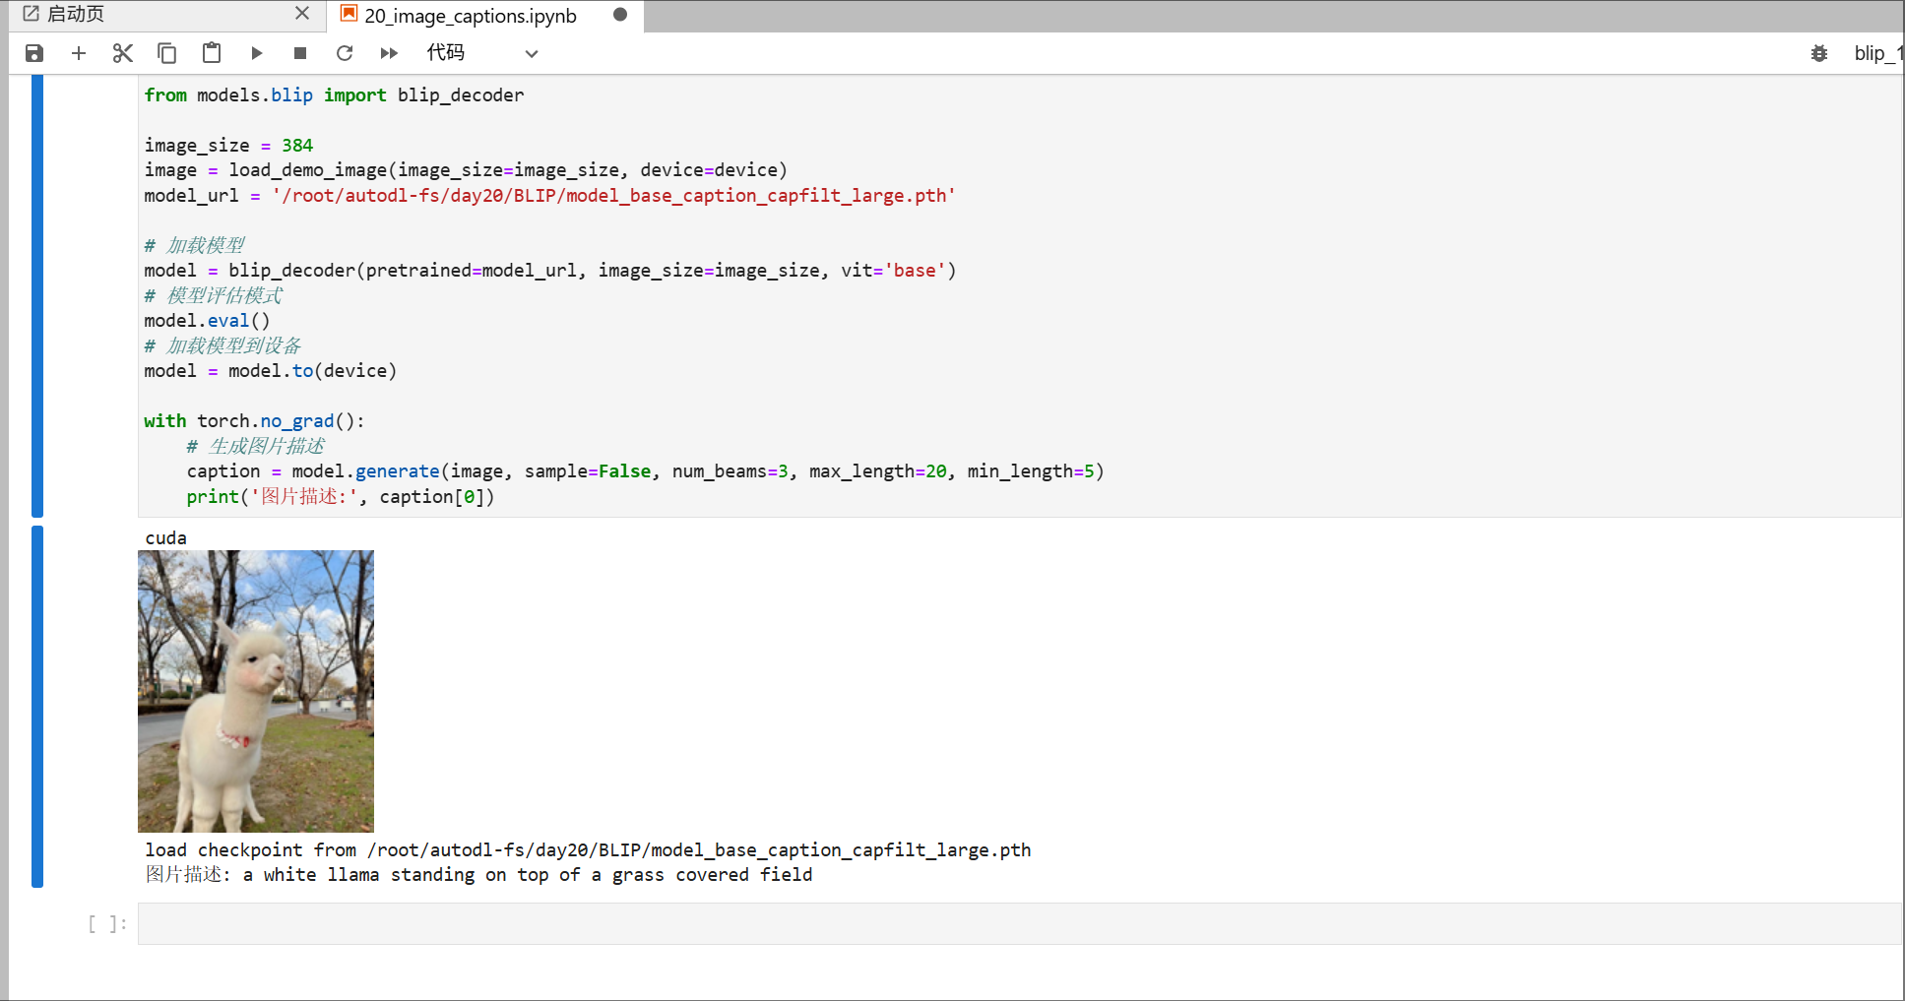Screen dimensions: 1905x1001
Task: Copy the selected cell
Action: (167, 53)
